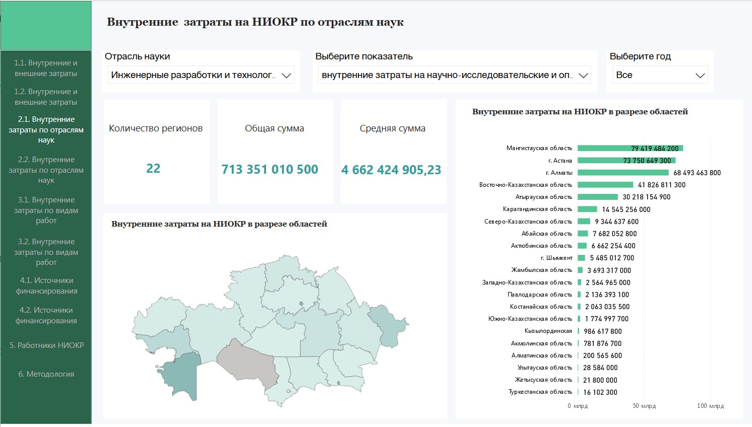This screenshot has height=427, width=752.
Task: Click the г. Алматы bar
Action: point(622,173)
